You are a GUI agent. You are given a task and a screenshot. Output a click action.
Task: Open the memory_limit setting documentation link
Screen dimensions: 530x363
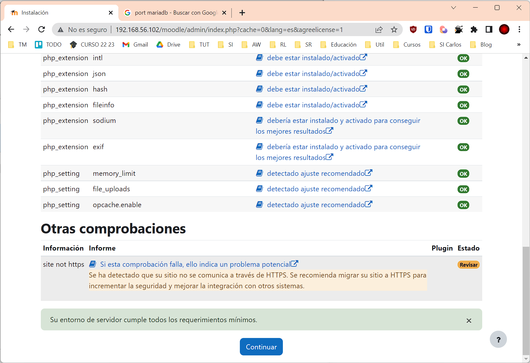(320, 173)
